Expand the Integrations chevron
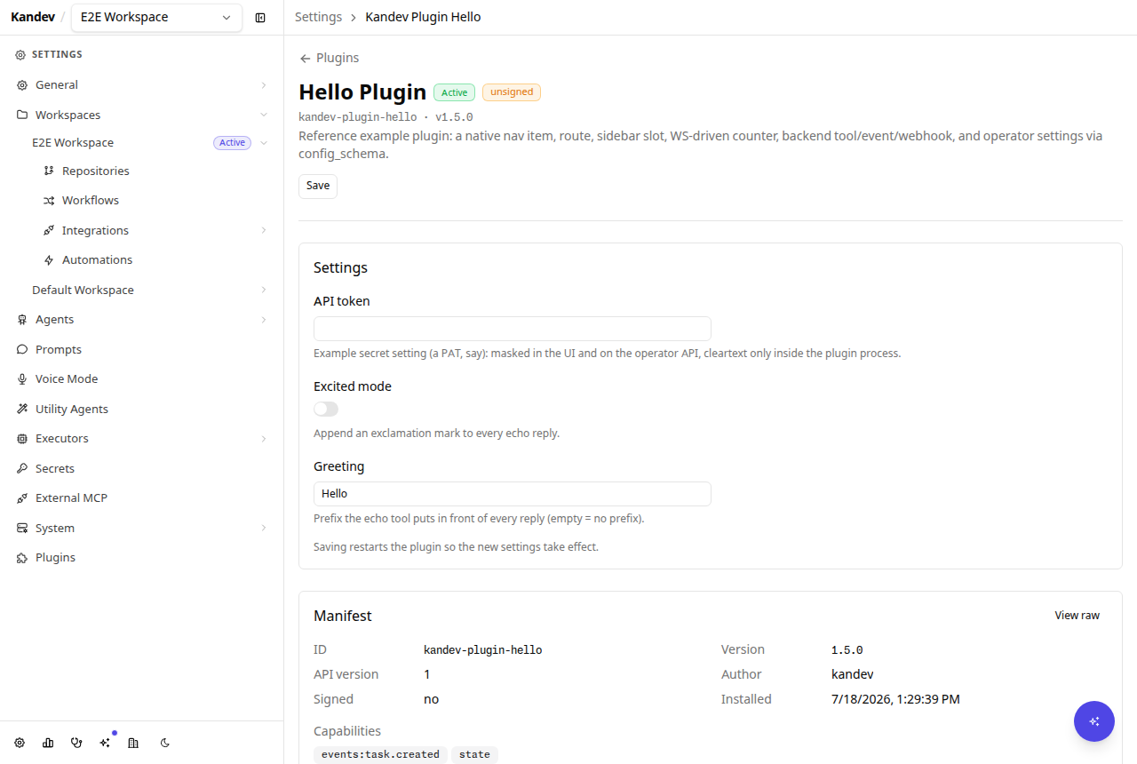Image resolution: width=1137 pixels, height=764 pixels. 264,231
